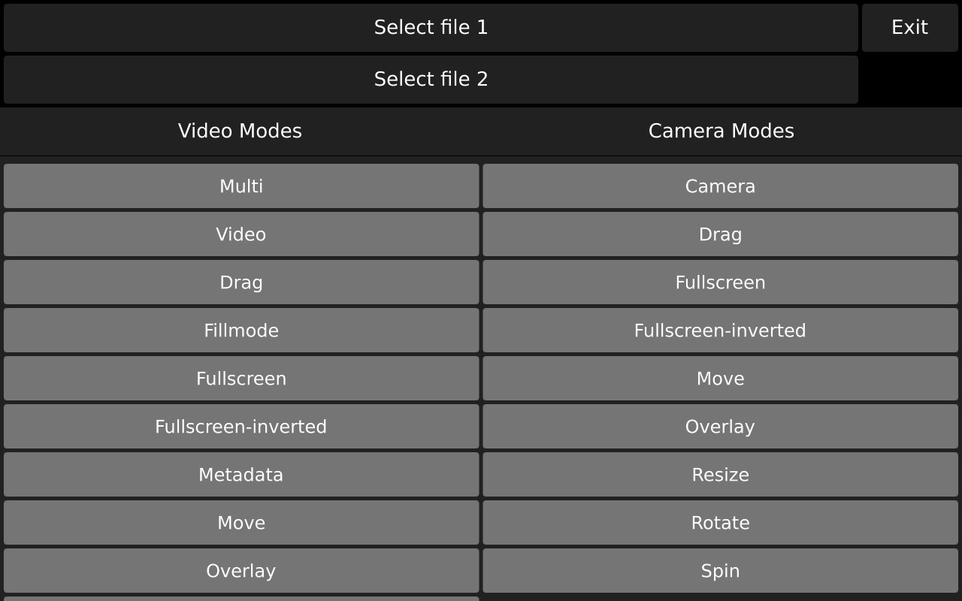Launch the Multi video mode

point(241,186)
